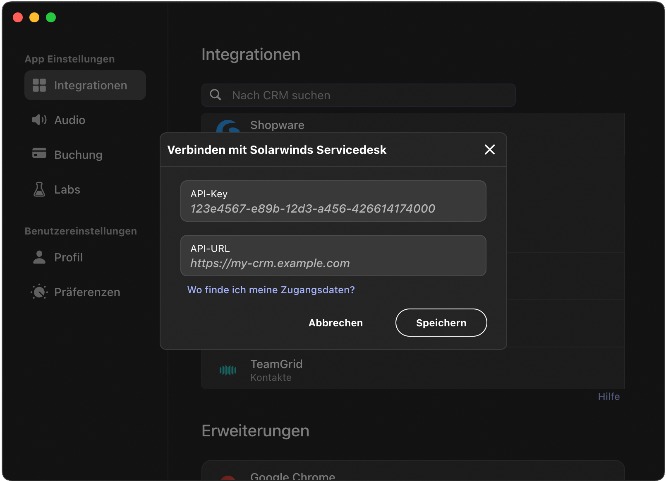Click the Präferenzen gear icon
Viewport: 666px width, 481px height.
39,292
